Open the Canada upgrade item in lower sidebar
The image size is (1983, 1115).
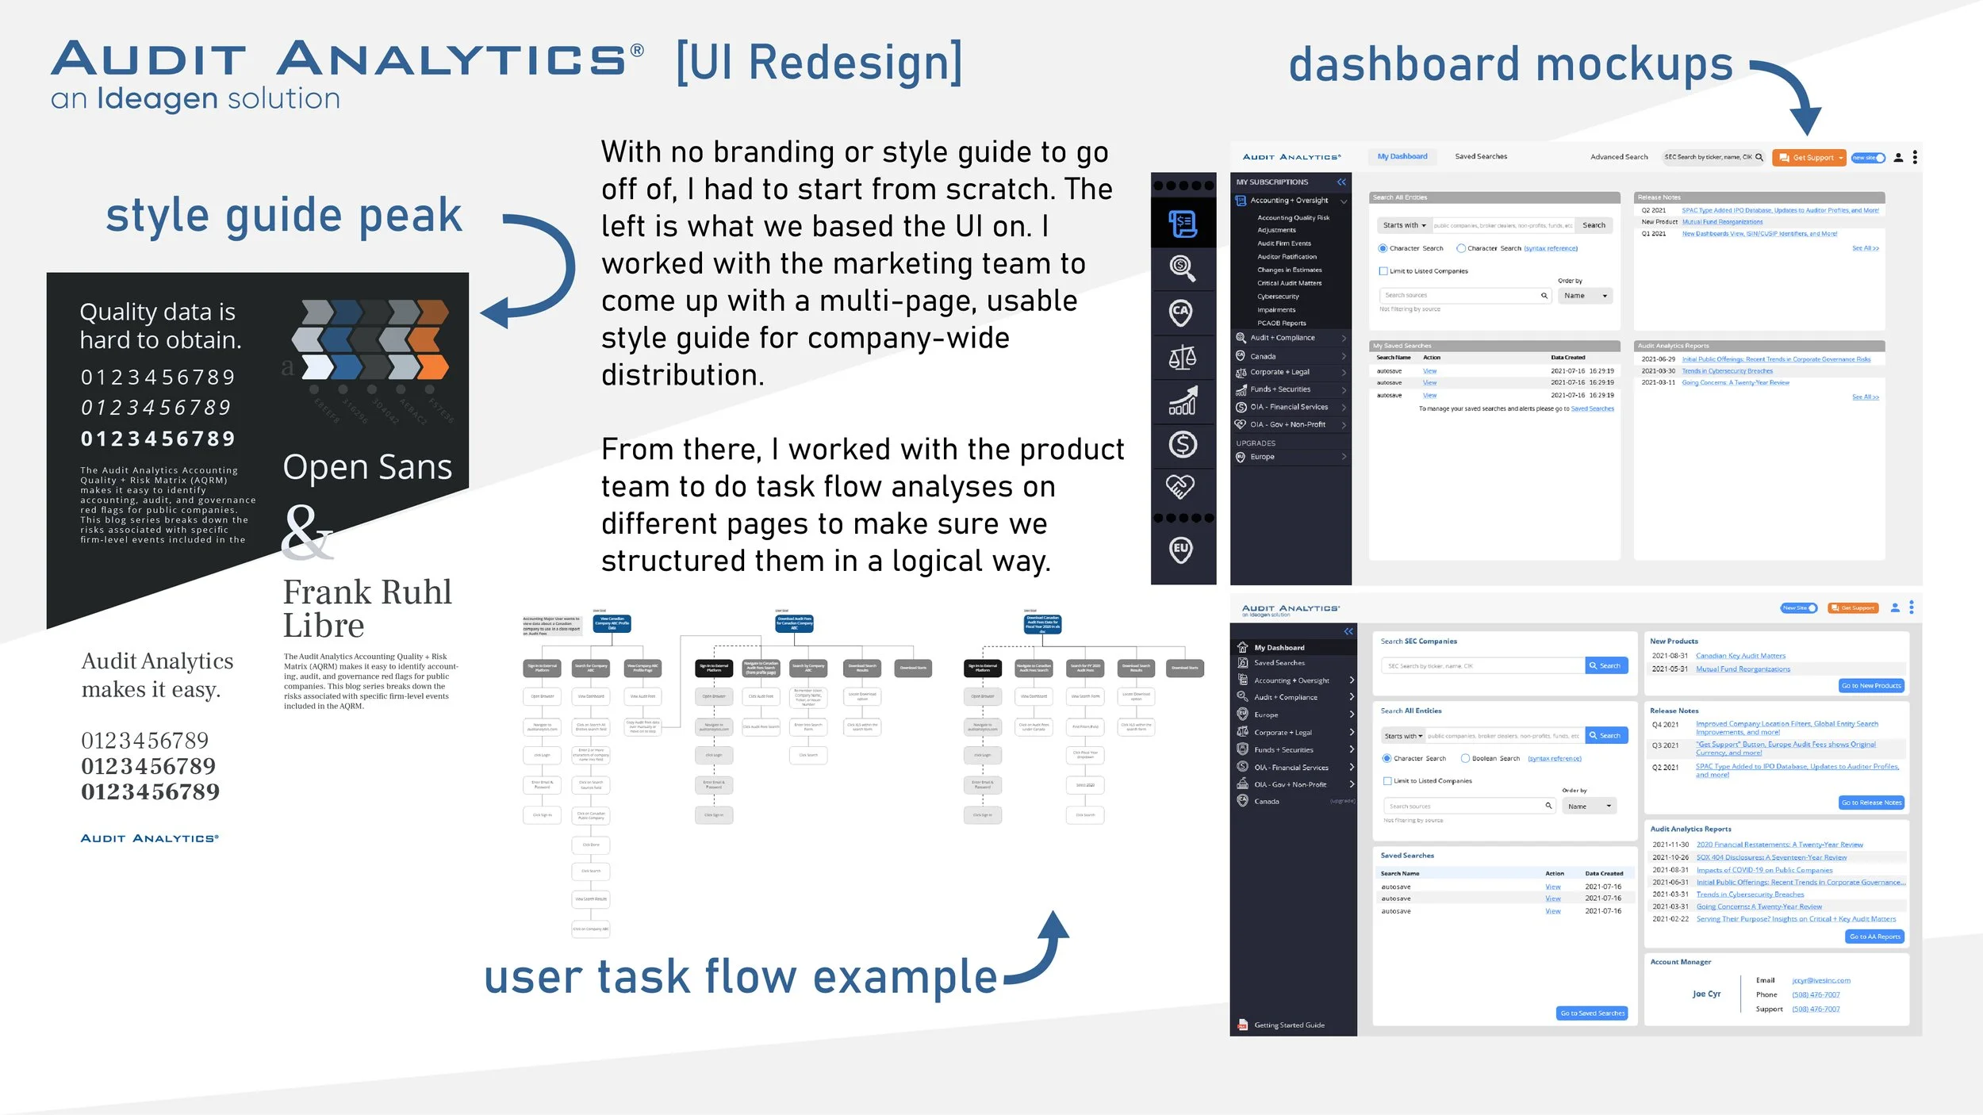point(1296,801)
